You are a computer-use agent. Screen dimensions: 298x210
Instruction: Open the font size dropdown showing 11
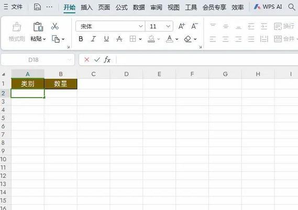[x=159, y=26]
